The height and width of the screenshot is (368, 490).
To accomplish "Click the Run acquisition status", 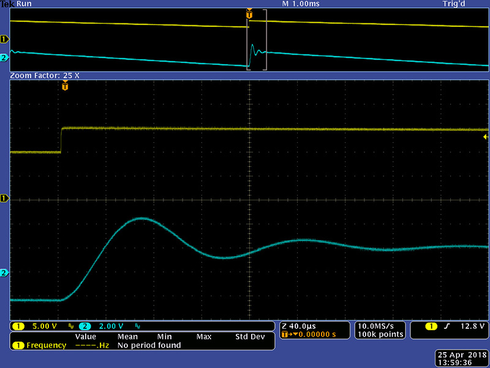I will click(x=24, y=4).
